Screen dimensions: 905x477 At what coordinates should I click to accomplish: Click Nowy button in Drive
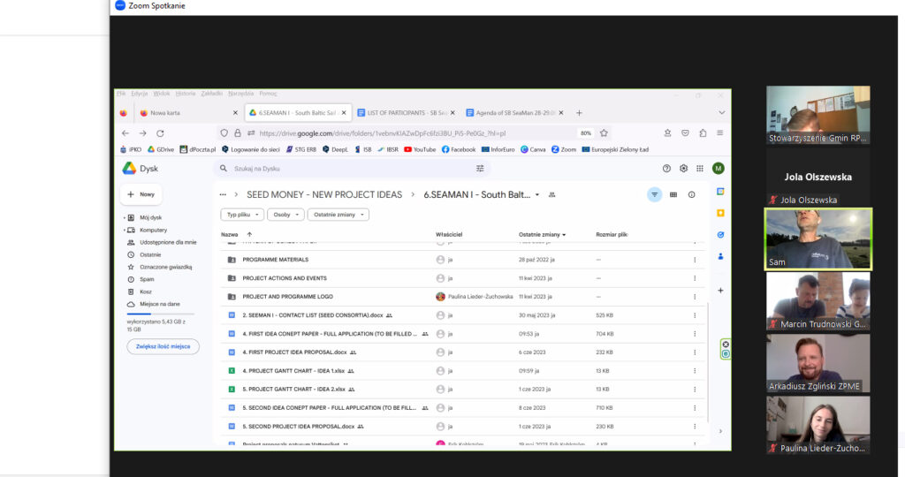pyautogui.click(x=141, y=195)
